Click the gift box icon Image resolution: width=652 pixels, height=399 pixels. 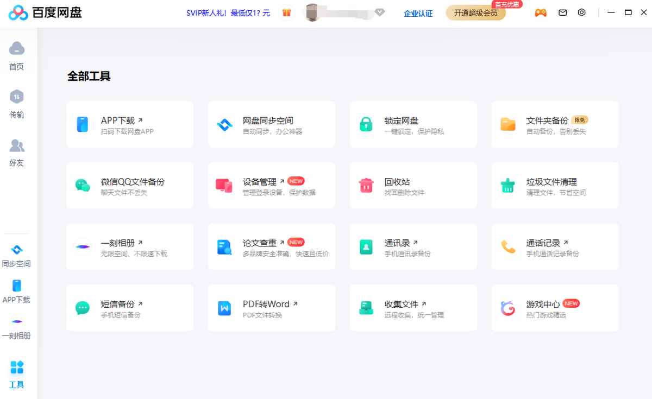(x=286, y=12)
